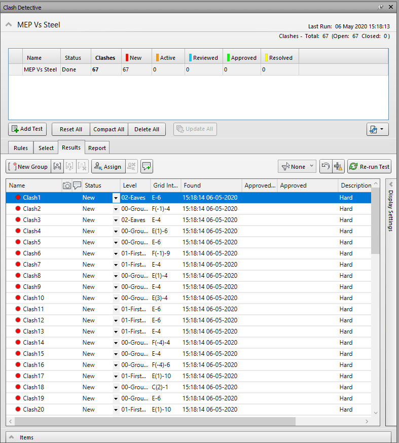Click the scroll right arrow in results

coord(367,422)
